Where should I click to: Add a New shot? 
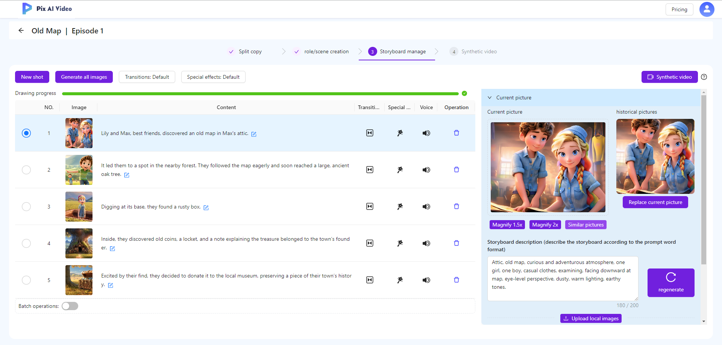tap(32, 77)
